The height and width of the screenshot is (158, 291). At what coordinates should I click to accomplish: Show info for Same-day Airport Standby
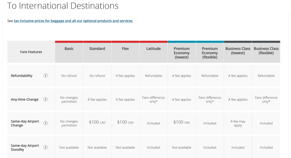(46, 147)
